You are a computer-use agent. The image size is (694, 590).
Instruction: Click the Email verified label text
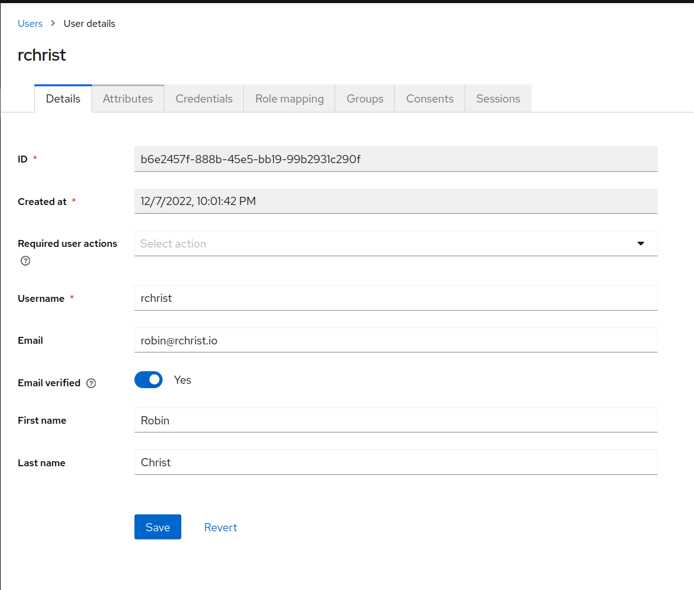point(49,383)
